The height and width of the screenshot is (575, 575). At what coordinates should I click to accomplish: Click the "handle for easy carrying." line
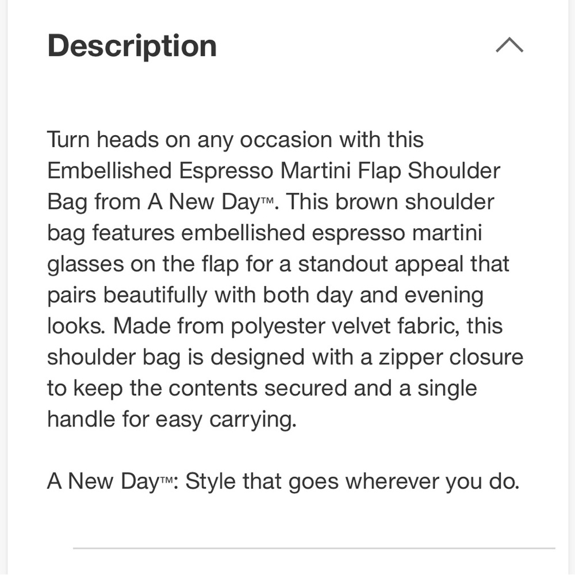171,420
